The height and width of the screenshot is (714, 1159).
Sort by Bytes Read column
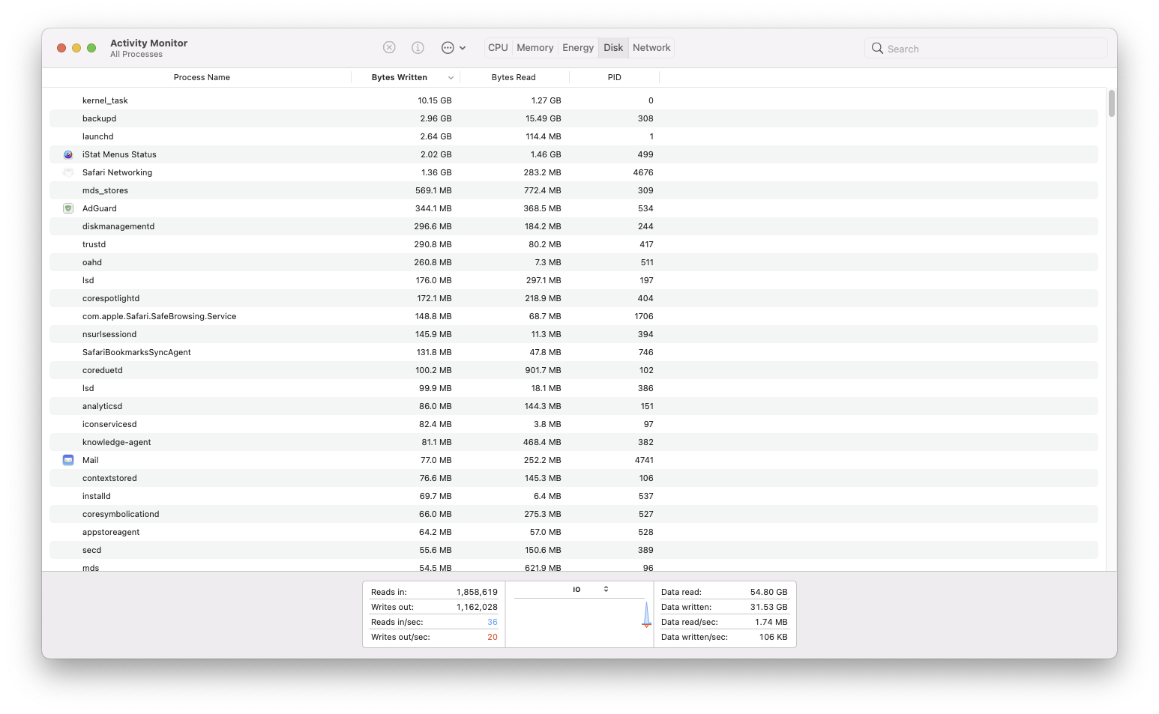[x=514, y=77]
